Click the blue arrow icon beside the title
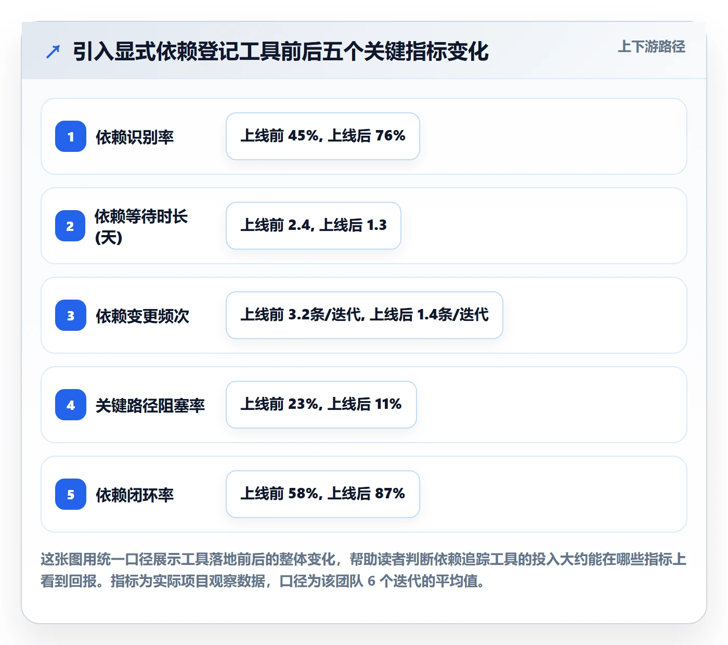The image size is (728, 645). coord(53,51)
